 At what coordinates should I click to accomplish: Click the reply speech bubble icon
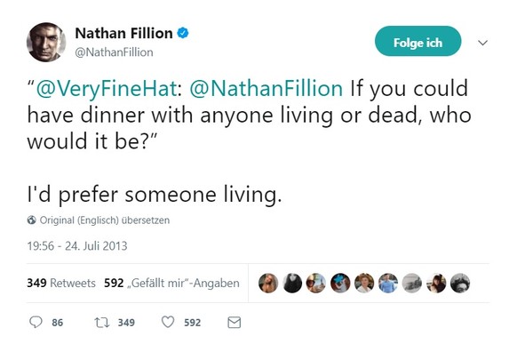pos(36,323)
